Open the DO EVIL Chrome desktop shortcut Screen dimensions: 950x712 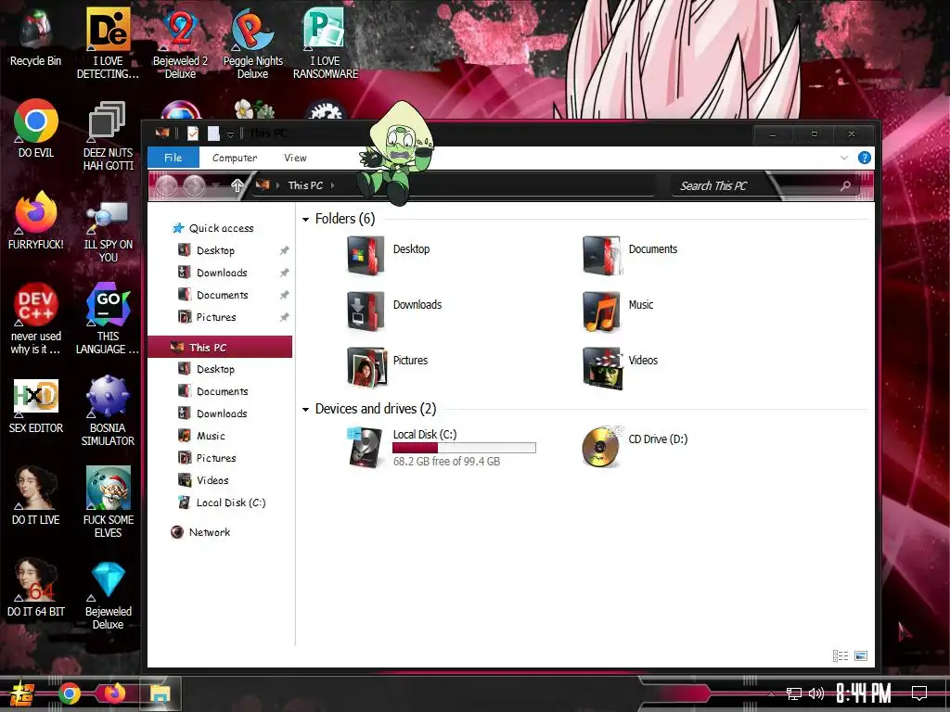36,128
